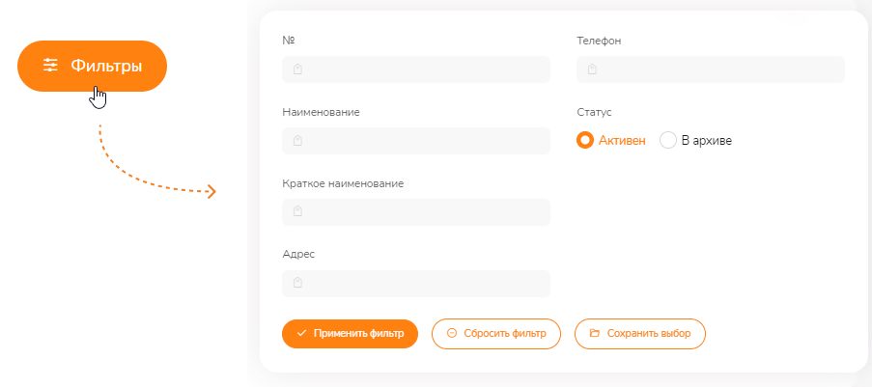Click folder icon on Сохранить выбор button
872x387 pixels.
[595, 334]
